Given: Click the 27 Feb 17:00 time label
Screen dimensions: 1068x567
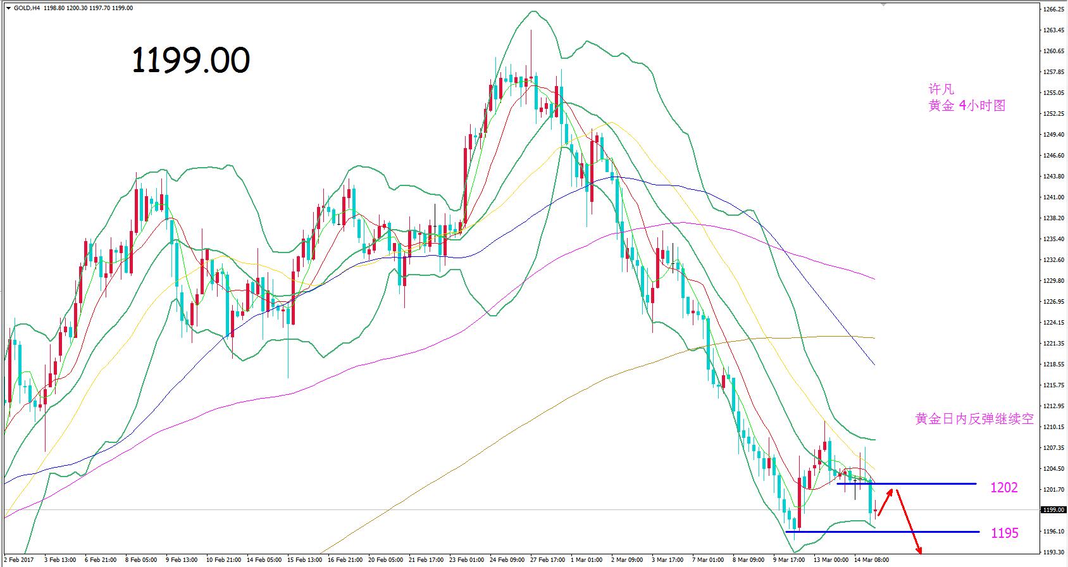Looking at the screenshot, I should coord(547,560).
